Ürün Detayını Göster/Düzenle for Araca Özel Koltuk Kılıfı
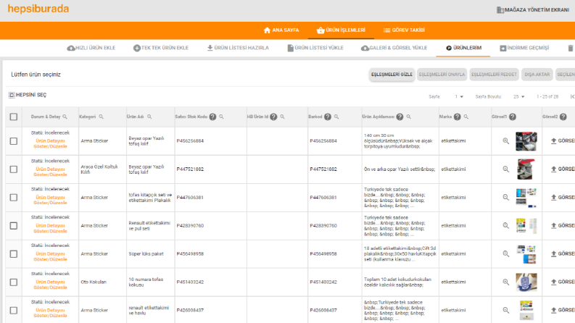The width and height of the screenshot is (575, 323). (x=50, y=172)
